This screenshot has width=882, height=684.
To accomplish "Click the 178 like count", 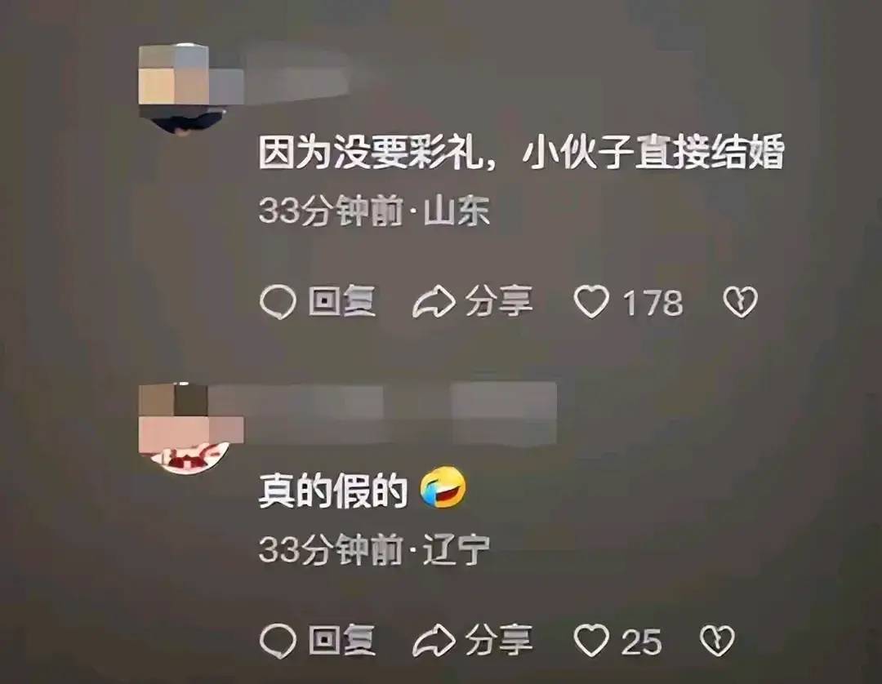I will click(653, 303).
